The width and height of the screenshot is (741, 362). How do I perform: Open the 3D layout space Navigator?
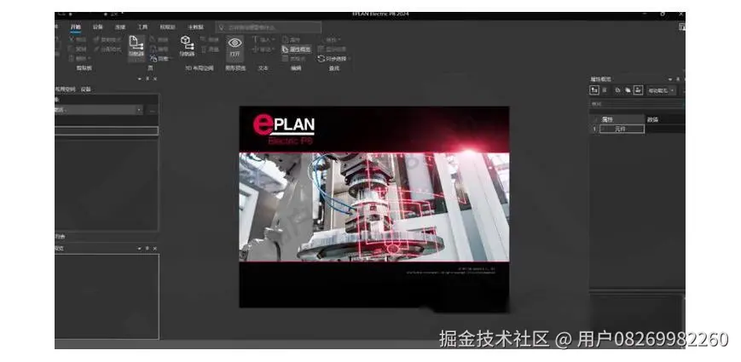point(187,46)
